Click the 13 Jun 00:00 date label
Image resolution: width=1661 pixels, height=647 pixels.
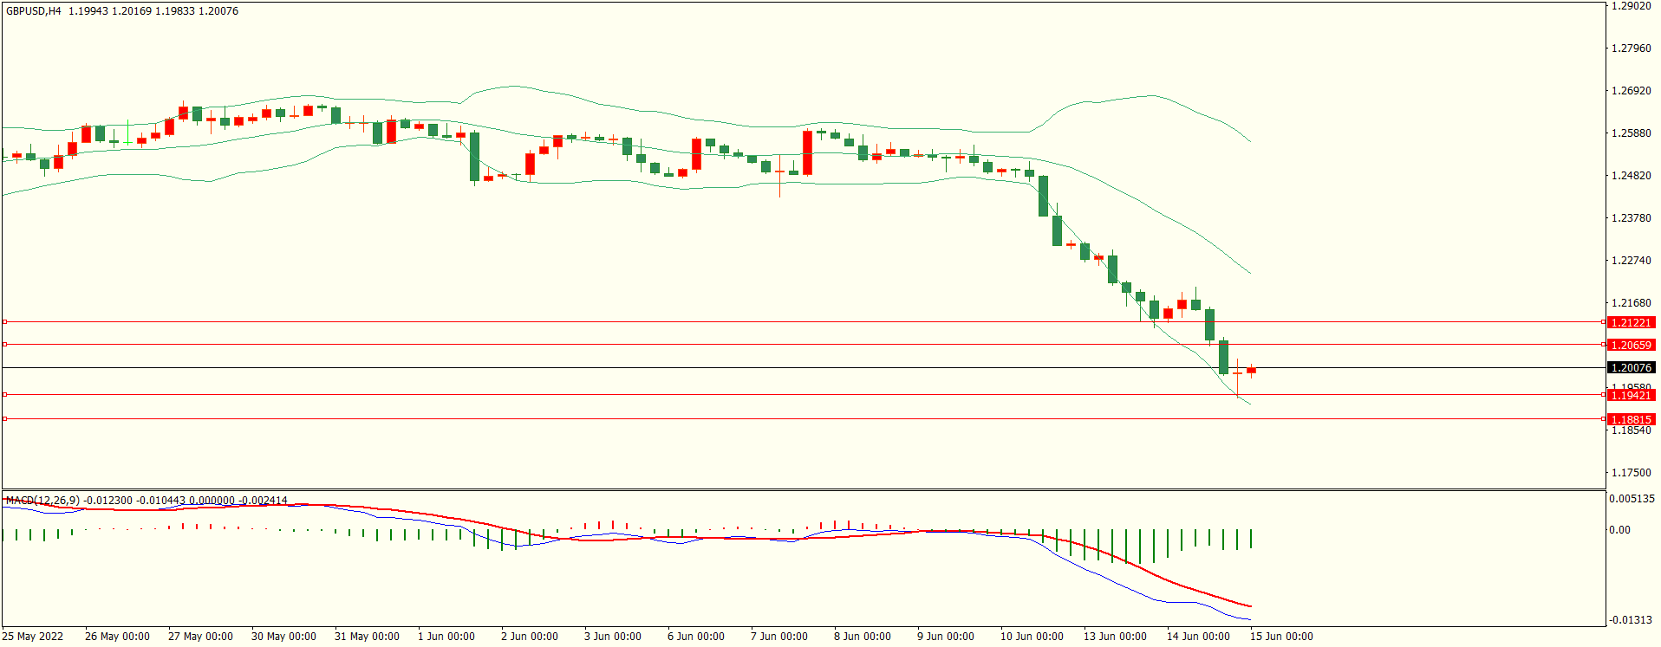click(x=1115, y=637)
